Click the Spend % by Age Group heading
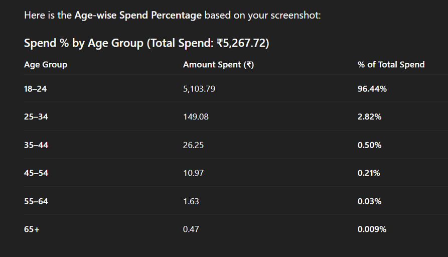Viewport: 448px width, 257px height. (x=146, y=43)
